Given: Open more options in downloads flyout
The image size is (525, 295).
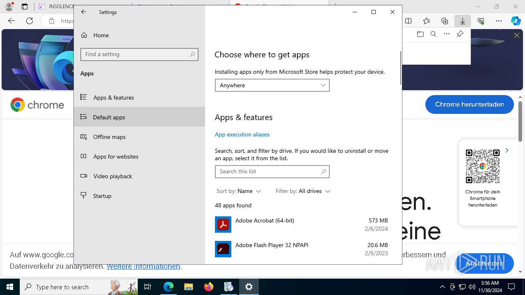Looking at the screenshot, I should pyautogui.click(x=447, y=34).
